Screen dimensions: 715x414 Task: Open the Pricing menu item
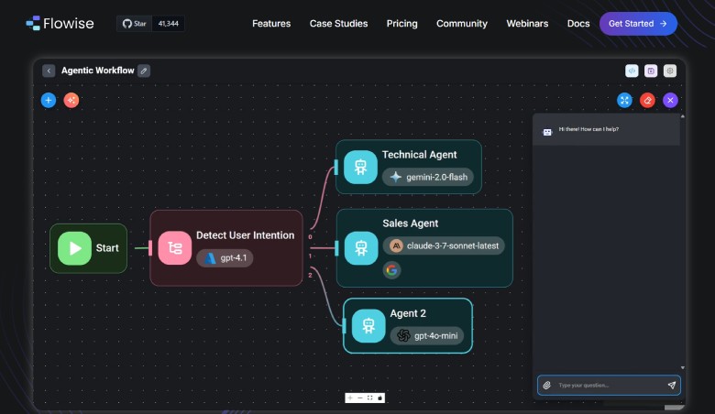click(x=401, y=24)
